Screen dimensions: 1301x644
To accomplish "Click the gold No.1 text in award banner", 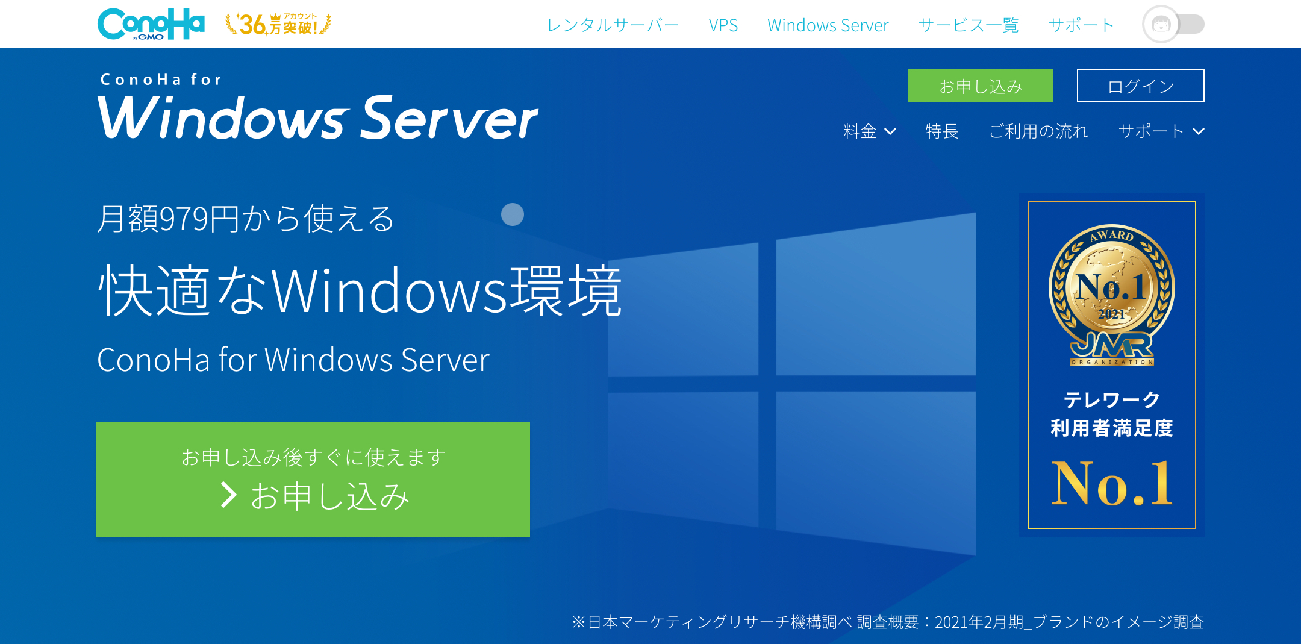I will point(1111,483).
